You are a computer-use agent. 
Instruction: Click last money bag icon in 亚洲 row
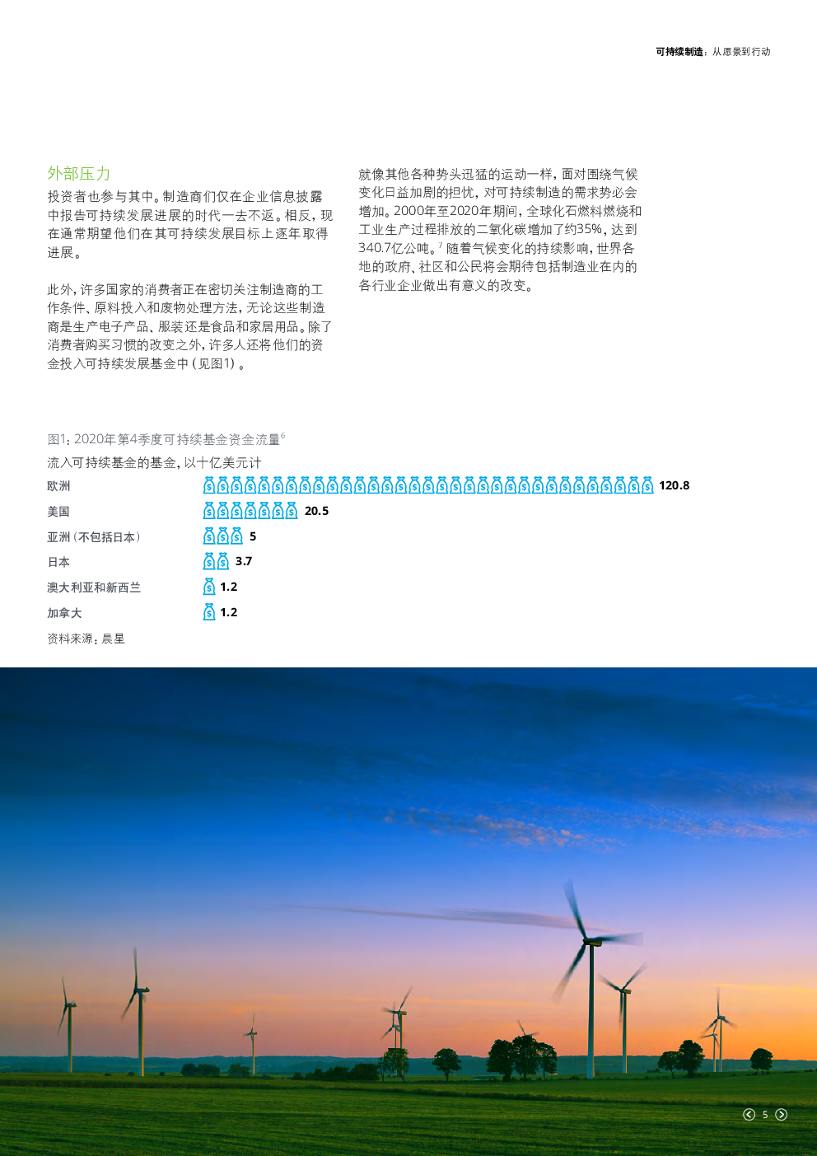(237, 536)
